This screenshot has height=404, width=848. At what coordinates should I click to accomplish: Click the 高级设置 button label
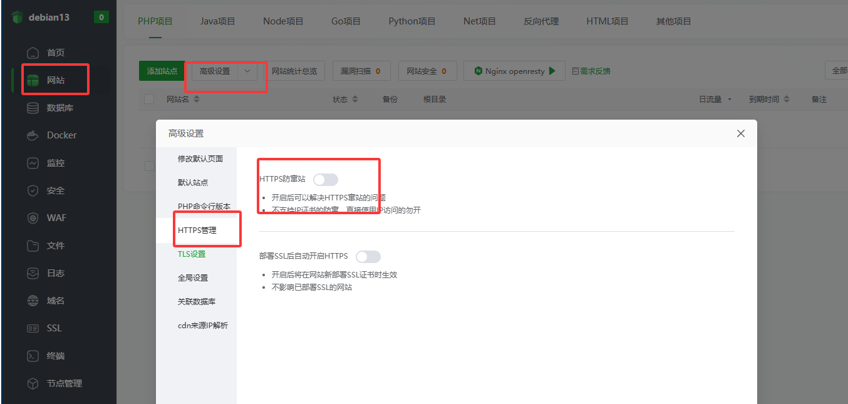pos(215,71)
